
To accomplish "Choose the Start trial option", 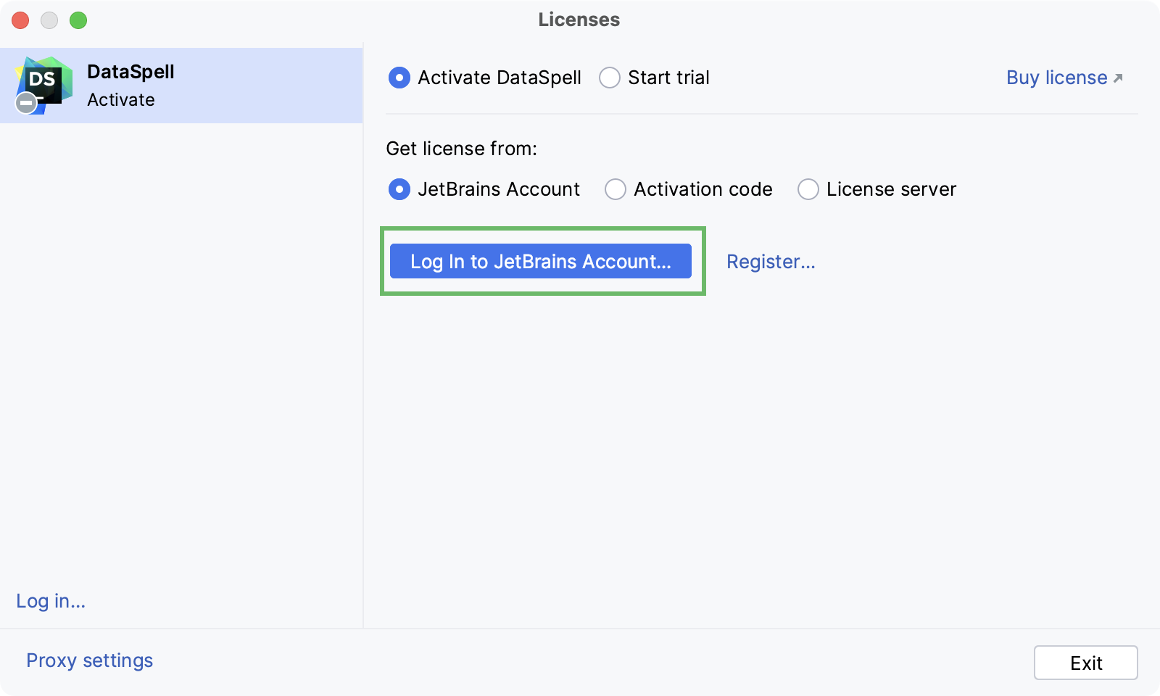I will pyautogui.click(x=610, y=78).
